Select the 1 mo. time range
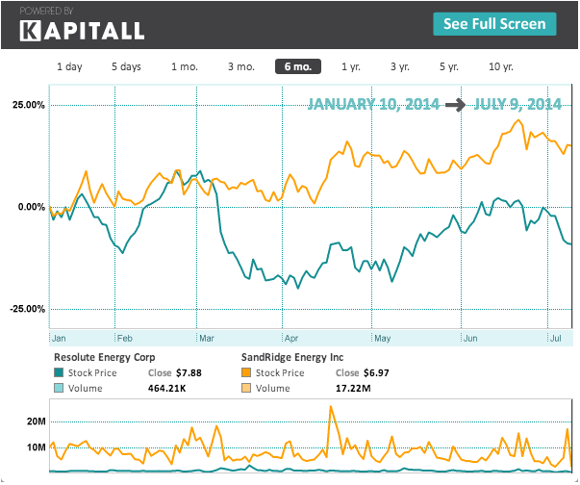The width and height of the screenshot is (580, 485). 184,66
